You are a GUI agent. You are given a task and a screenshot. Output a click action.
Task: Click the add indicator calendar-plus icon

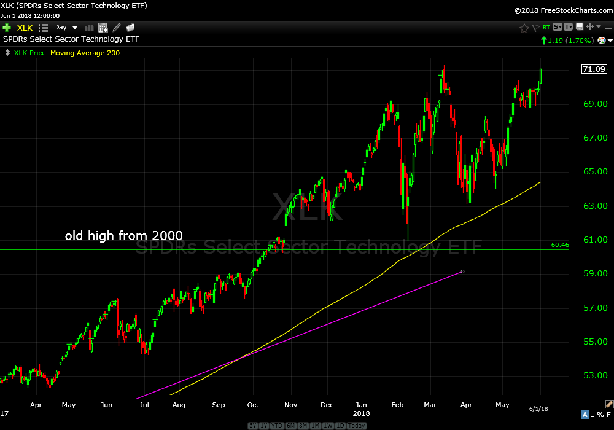(103, 28)
